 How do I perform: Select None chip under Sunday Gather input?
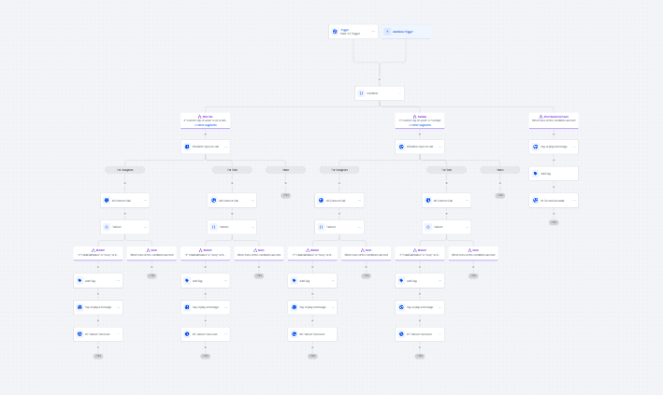click(499, 170)
